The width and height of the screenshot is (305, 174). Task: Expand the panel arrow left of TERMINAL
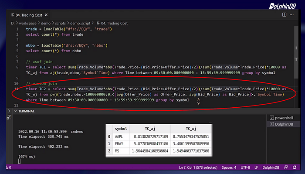point(9,111)
